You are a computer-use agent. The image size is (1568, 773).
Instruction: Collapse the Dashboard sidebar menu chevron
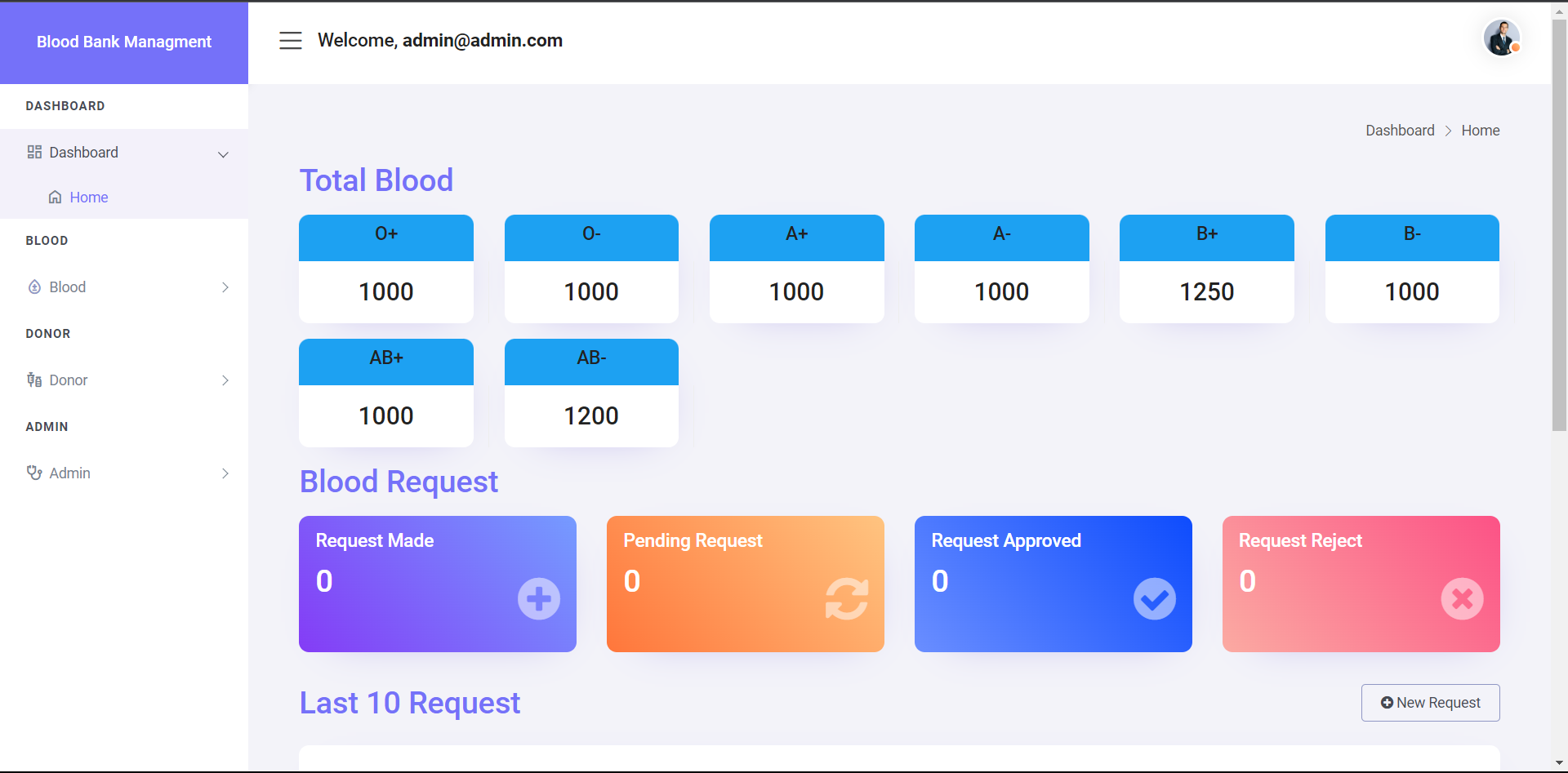(x=223, y=154)
